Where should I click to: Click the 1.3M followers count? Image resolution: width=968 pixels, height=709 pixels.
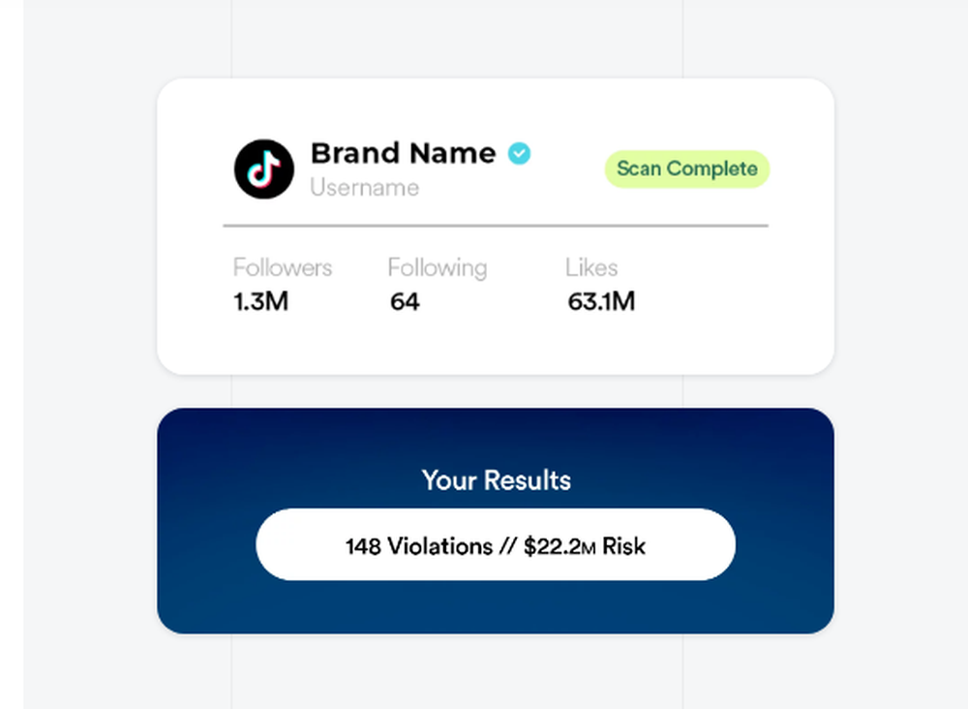tap(260, 301)
